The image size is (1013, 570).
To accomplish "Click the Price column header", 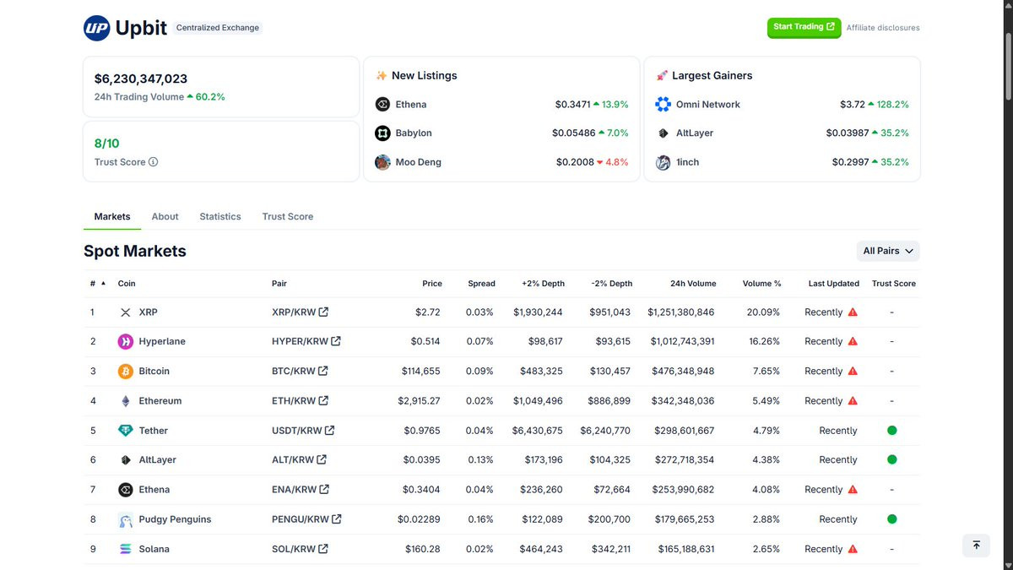I will (432, 284).
